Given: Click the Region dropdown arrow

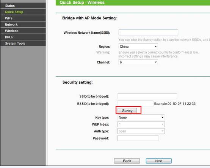Looking at the screenshot, I should [156, 47].
